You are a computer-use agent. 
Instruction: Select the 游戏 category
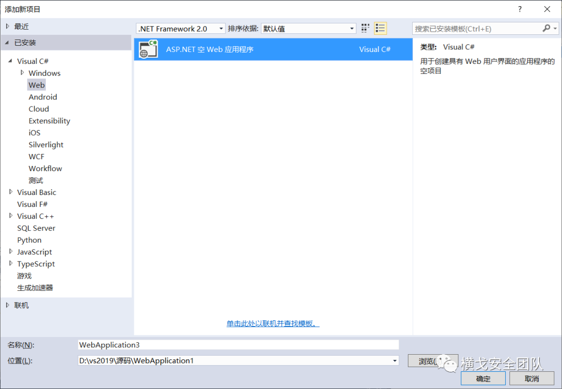click(x=24, y=276)
